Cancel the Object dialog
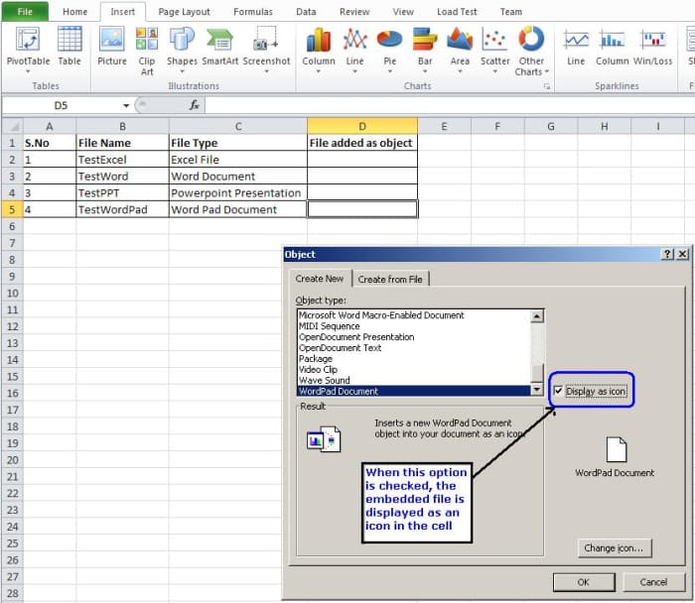 [653, 581]
